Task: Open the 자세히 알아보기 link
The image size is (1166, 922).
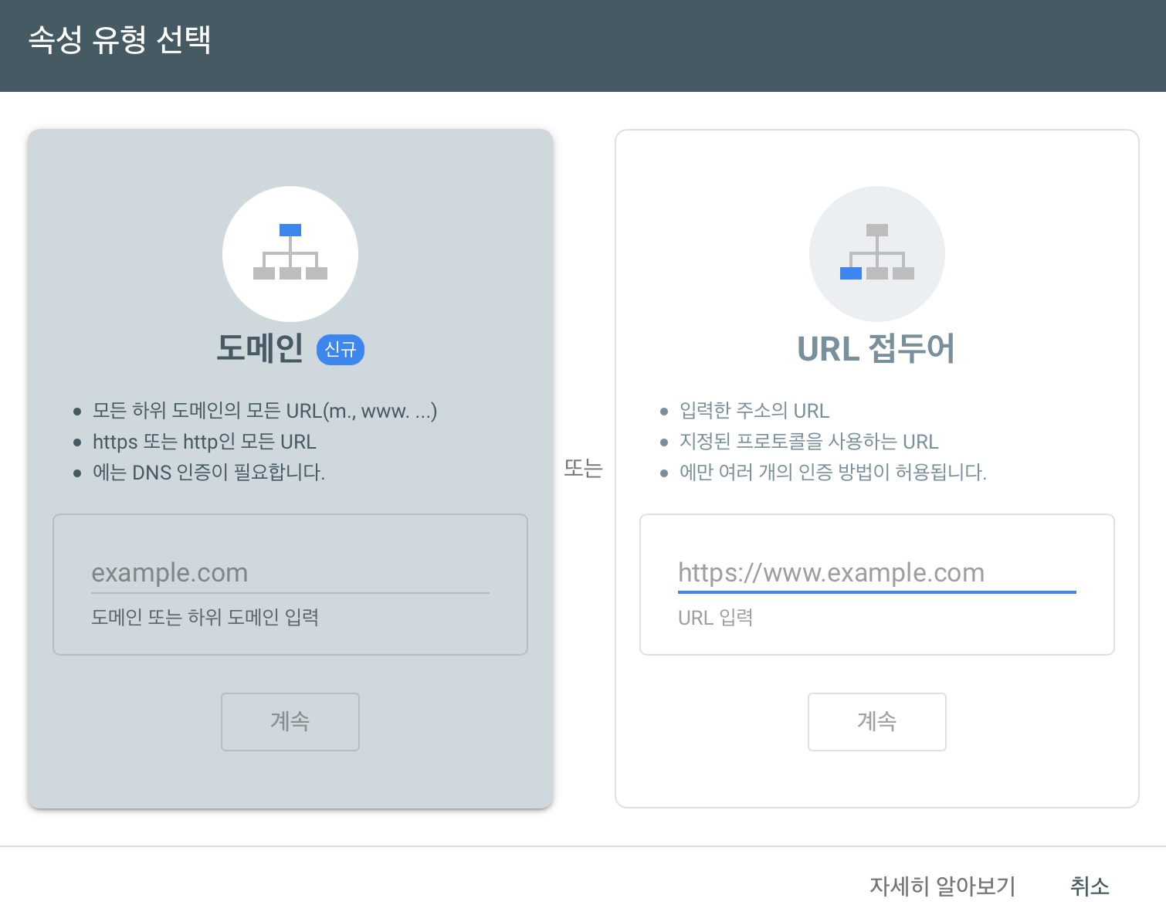Action: pyautogui.click(x=942, y=886)
